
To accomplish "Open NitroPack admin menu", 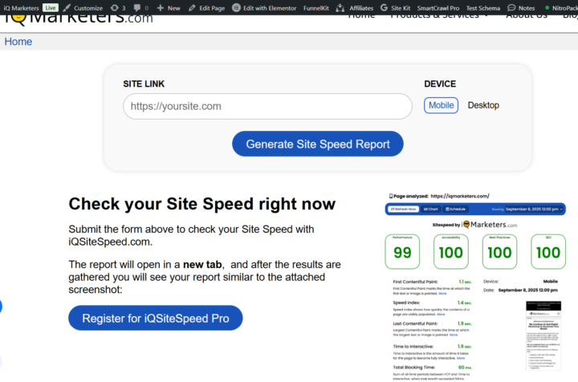I will [564, 8].
